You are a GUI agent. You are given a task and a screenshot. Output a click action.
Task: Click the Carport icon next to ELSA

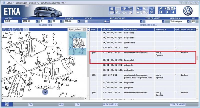coord(145,9)
